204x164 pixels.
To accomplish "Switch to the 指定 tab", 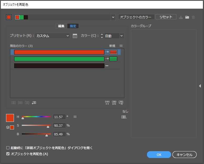I will [x=73, y=26].
